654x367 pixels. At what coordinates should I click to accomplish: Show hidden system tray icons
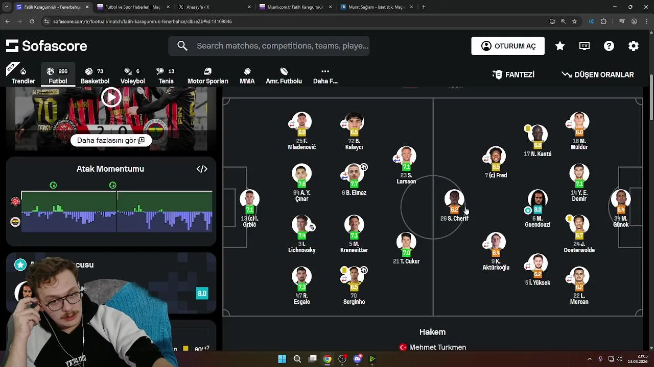[589, 359]
